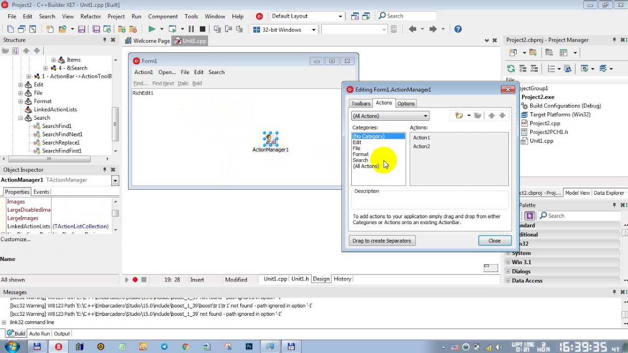The width and height of the screenshot is (628, 353).
Task: Select the Search category in dialog
Action: coord(360,160)
